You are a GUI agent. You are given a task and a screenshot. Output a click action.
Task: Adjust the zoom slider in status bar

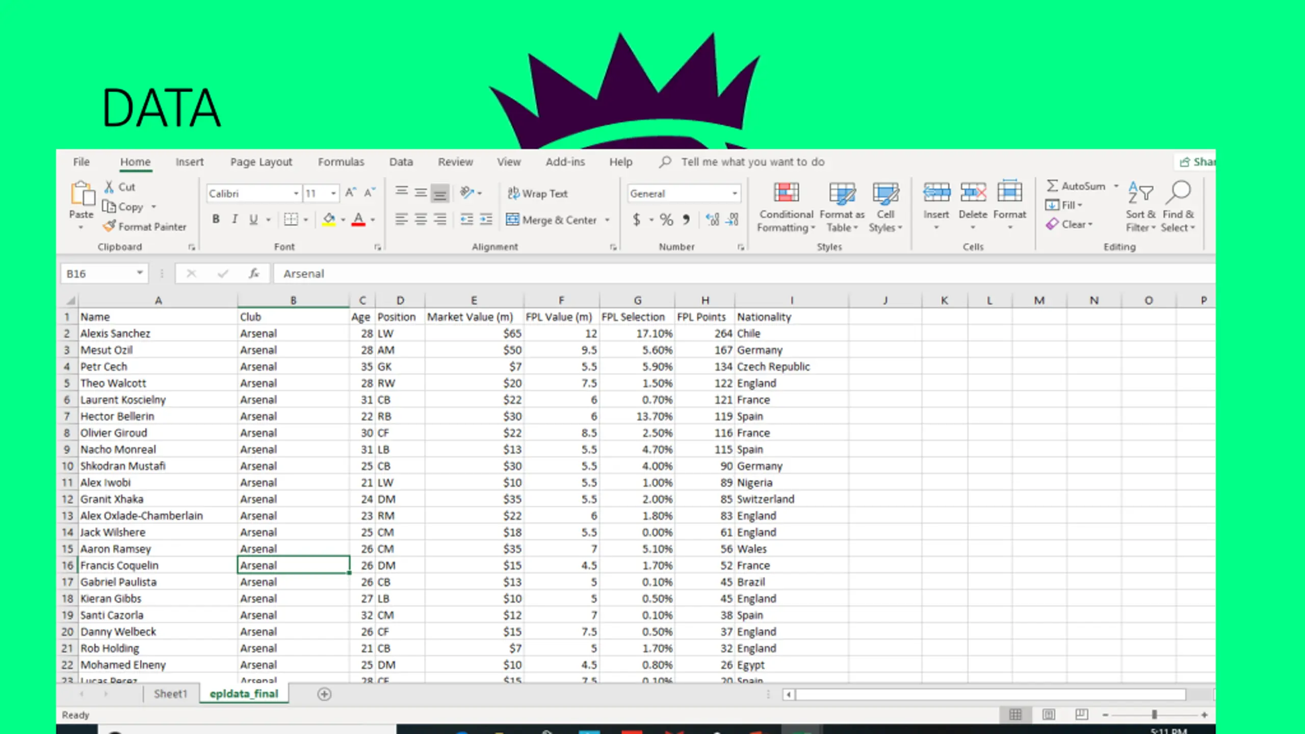(1154, 715)
